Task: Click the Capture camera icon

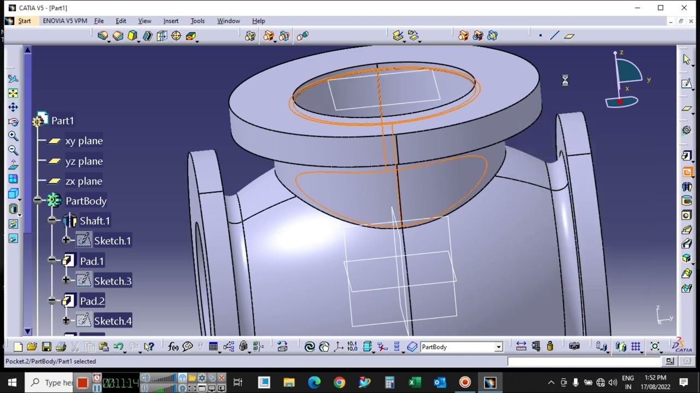Action: pyautogui.click(x=574, y=347)
